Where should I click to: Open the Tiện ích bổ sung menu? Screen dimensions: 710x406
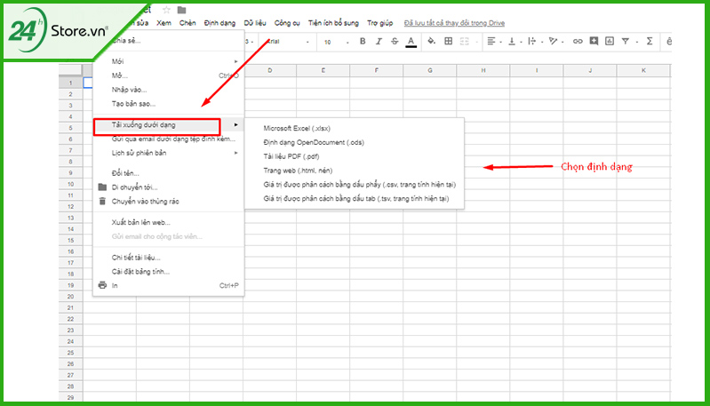point(333,22)
